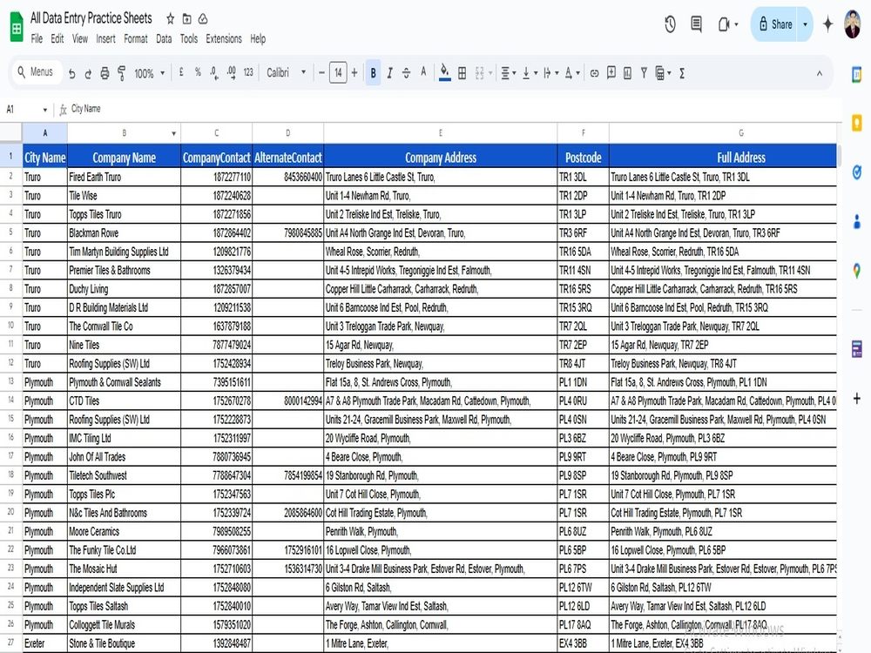Screen dimensions: 871x653
Task: Open the Gemini sparkle icon
Action: 827,24
